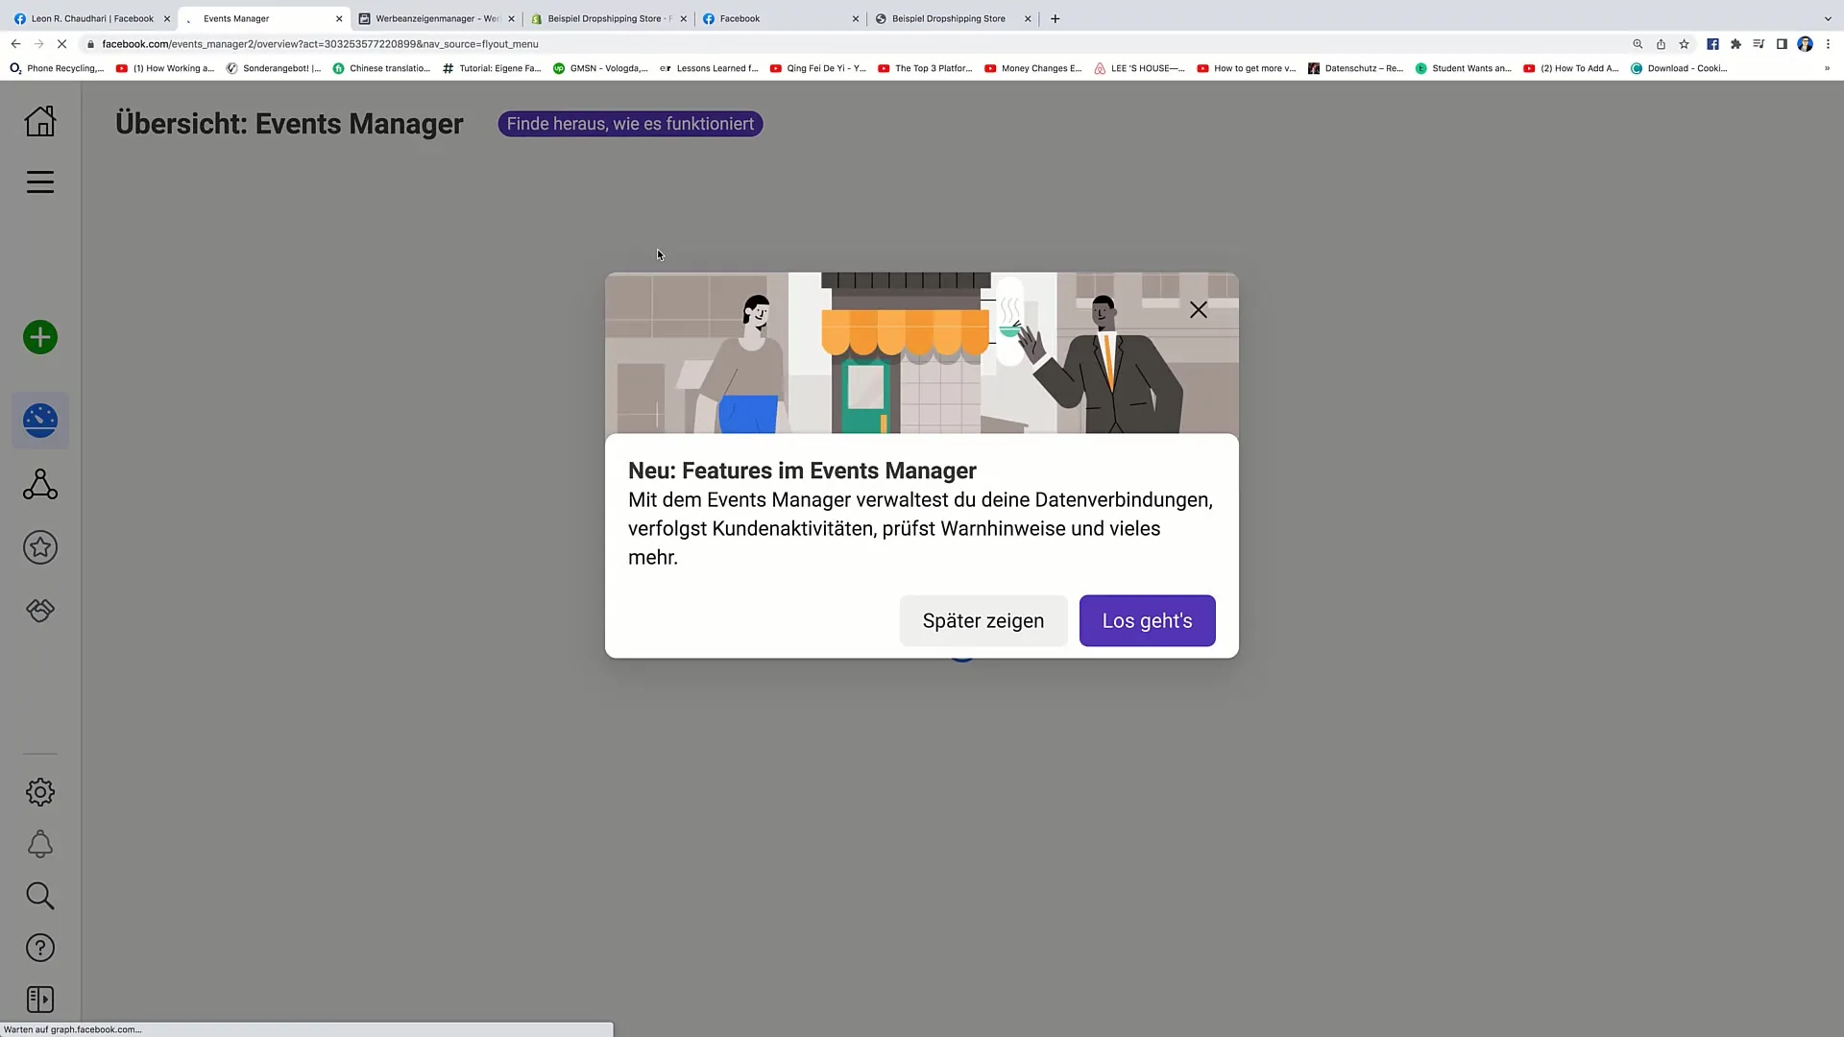Open LEE'S HOUSE bookmark
The width and height of the screenshot is (1844, 1037).
(1140, 68)
